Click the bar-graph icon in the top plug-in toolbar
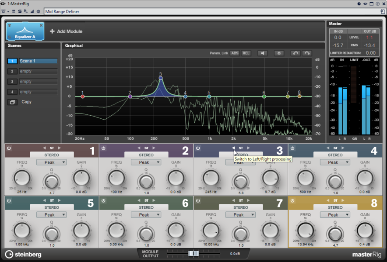 (32, 11)
